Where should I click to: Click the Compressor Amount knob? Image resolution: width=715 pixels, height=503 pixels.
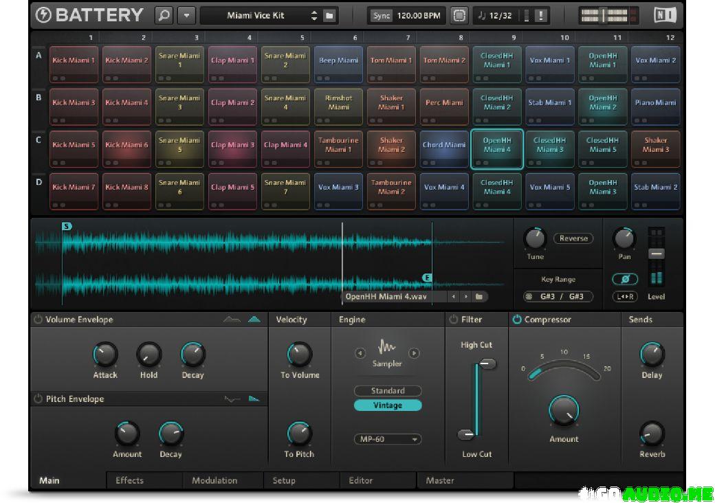(564, 410)
